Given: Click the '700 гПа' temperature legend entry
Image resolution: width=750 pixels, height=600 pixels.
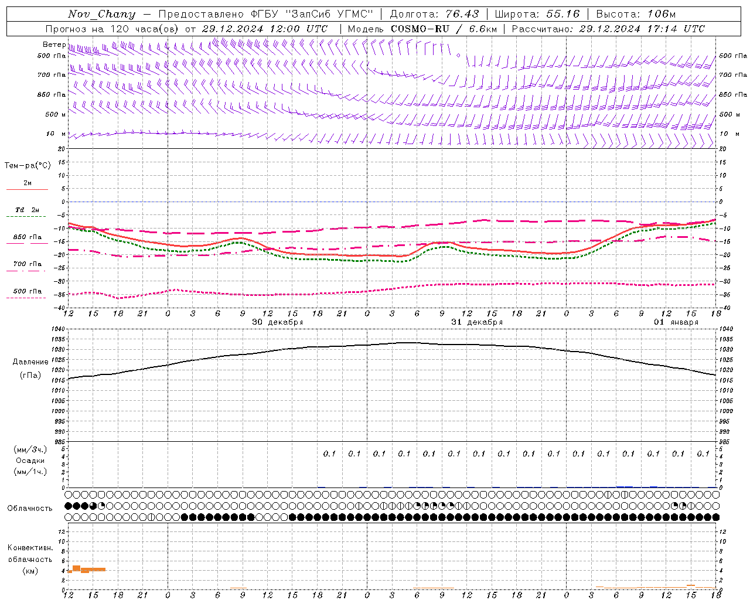Looking at the screenshot, I should [28, 264].
